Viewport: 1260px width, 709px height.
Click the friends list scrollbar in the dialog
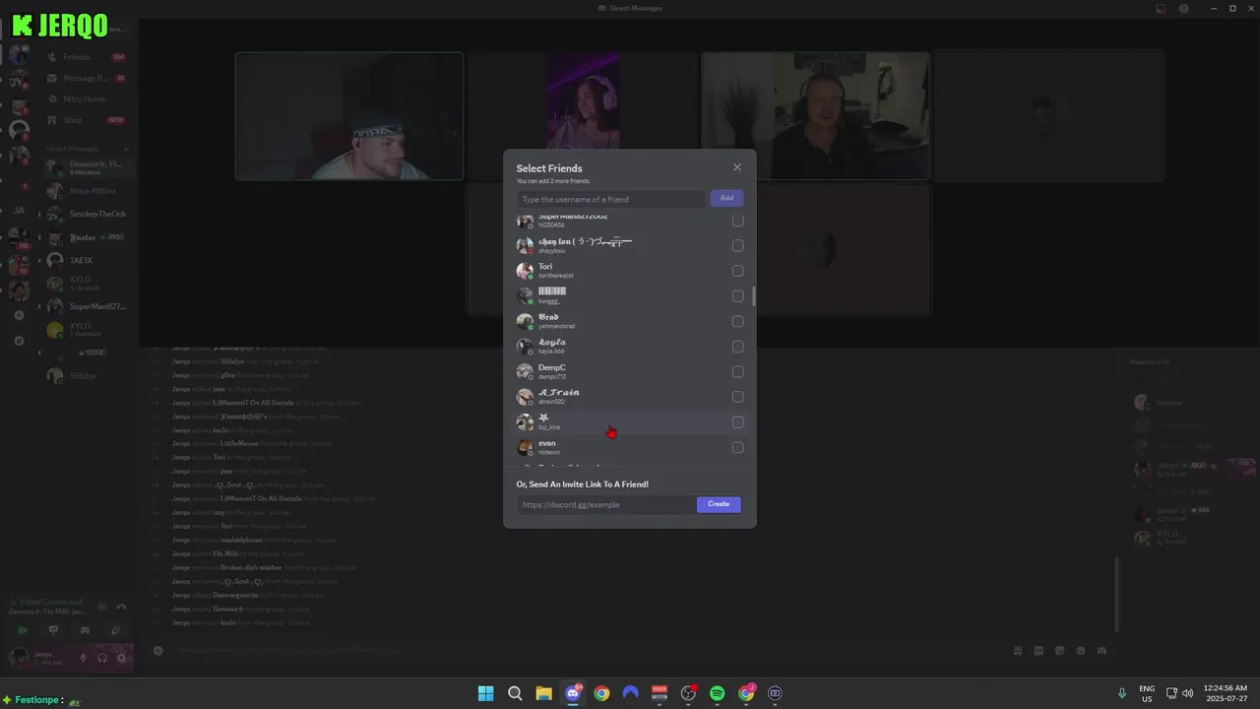coord(754,295)
